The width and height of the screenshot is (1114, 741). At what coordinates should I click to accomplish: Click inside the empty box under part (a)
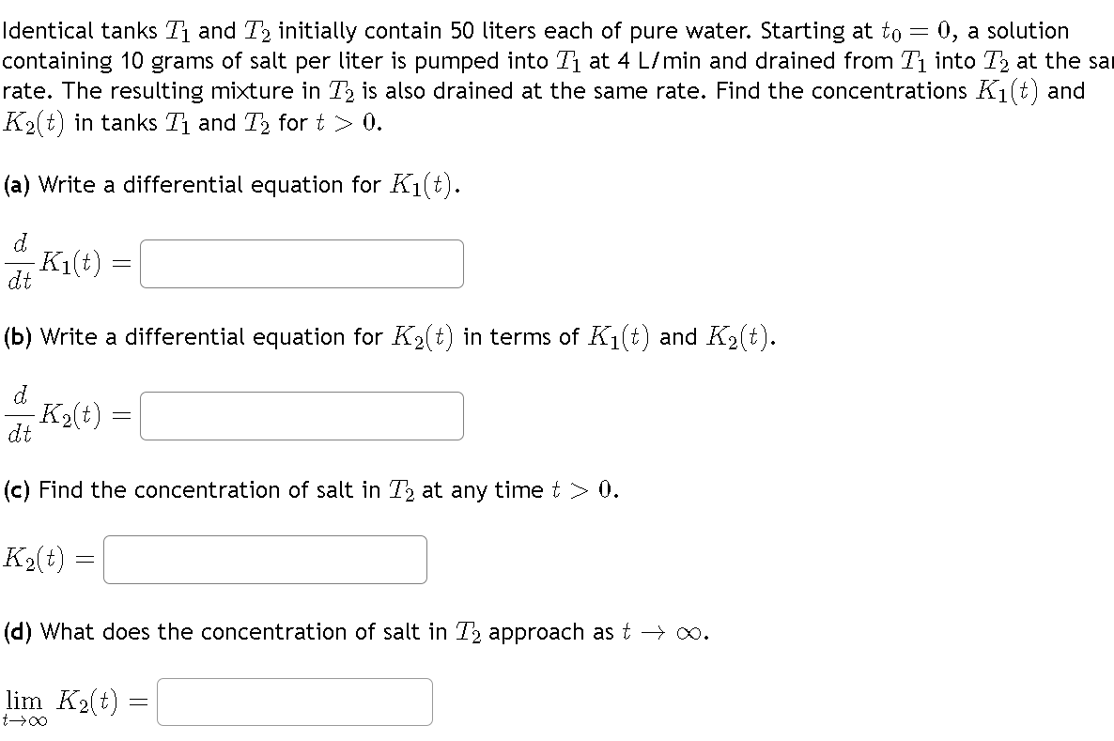(302, 263)
